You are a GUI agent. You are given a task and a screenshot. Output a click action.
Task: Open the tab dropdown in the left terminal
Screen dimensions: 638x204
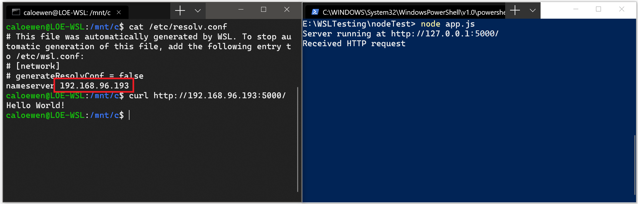[198, 11]
